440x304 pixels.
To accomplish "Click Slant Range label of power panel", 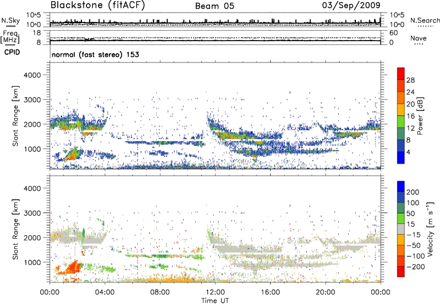I will [15, 116].
